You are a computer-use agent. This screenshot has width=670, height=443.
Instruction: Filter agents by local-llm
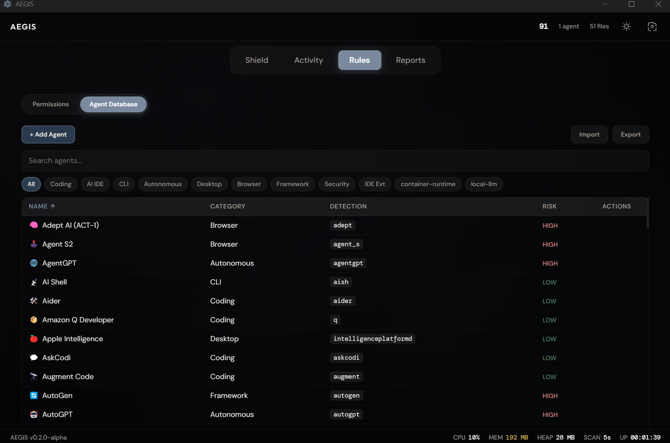pyautogui.click(x=484, y=184)
